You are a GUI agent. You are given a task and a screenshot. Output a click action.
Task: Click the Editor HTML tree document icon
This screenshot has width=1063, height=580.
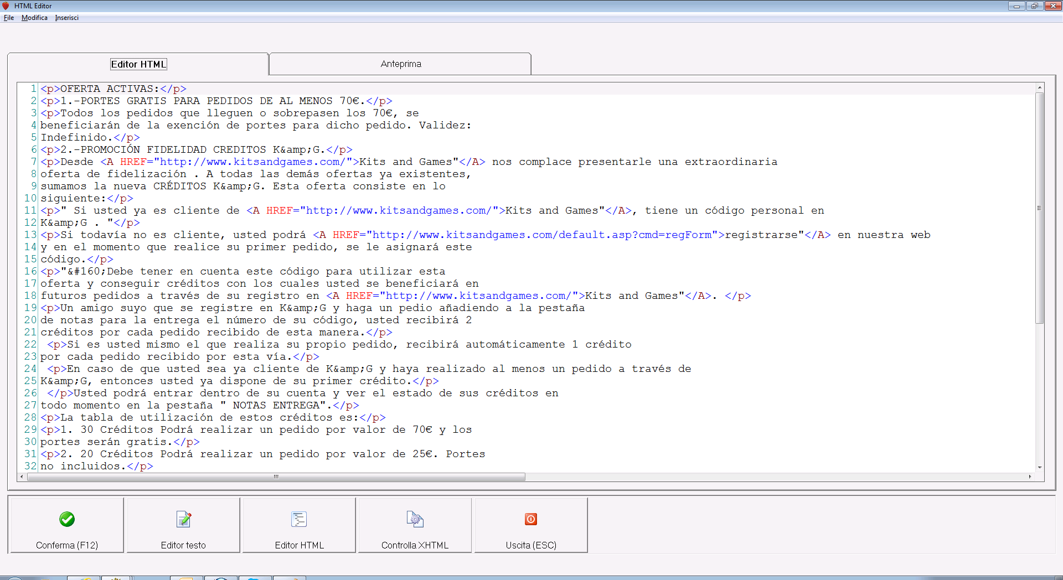299,519
